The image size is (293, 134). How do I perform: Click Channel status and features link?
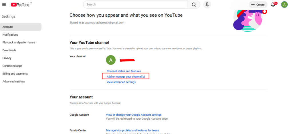124,71
